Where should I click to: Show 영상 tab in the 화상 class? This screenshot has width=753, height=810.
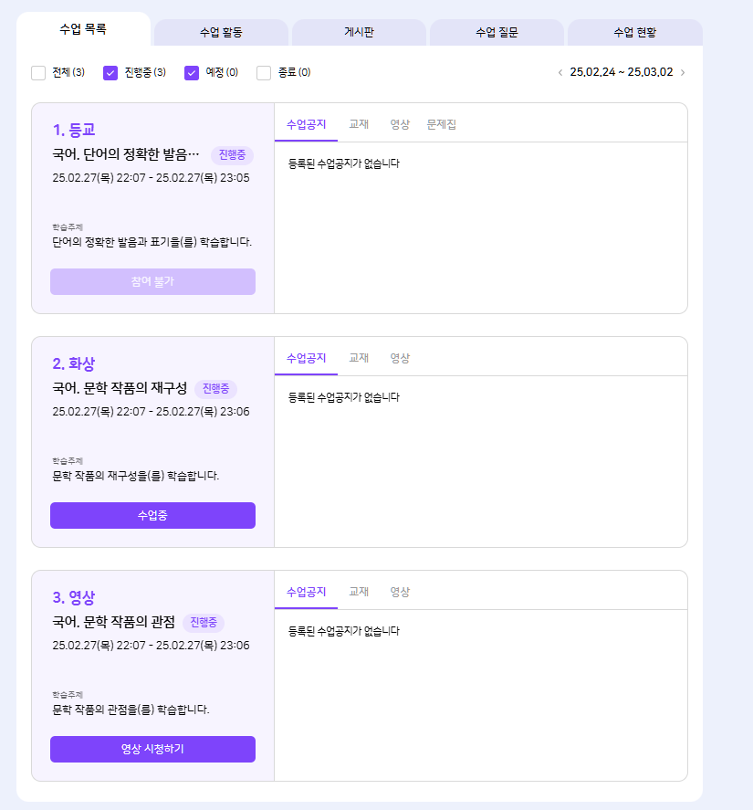(400, 358)
